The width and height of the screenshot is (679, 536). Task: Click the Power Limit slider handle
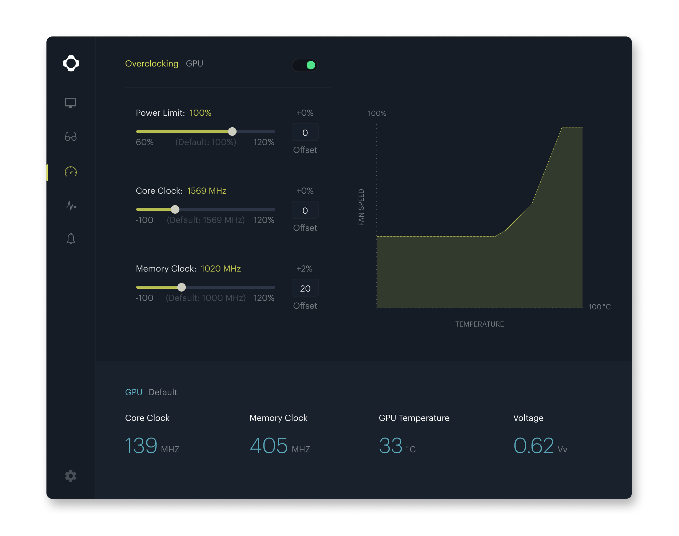232,131
